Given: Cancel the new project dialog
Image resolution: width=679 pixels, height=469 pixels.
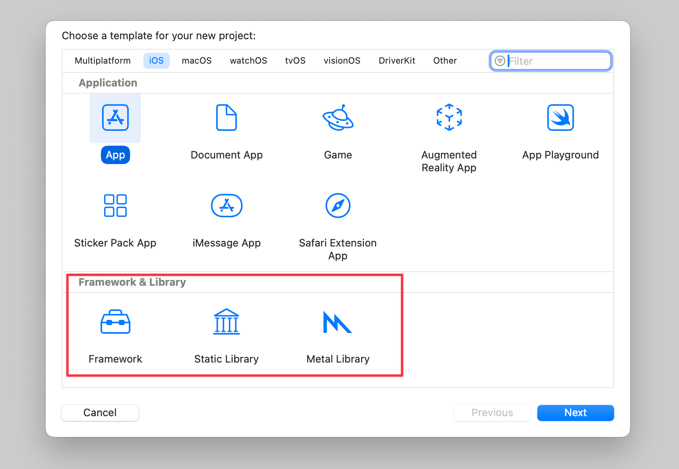Looking at the screenshot, I should 100,413.
